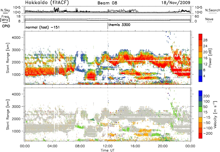Click the 'Beam 08' label
Screen dimensions: 220x152
tap(107, 3)
